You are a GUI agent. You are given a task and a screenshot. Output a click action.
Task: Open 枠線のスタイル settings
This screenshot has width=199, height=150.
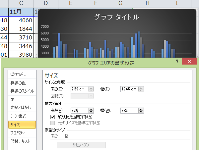point(22,91)
